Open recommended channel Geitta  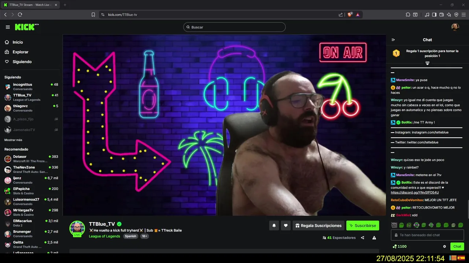point(31,244)
